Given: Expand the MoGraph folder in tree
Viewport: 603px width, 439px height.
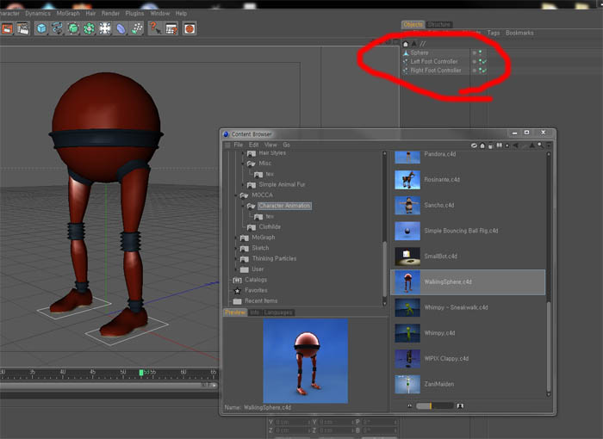Looking at the screenshot, I should tap(236, 238).
